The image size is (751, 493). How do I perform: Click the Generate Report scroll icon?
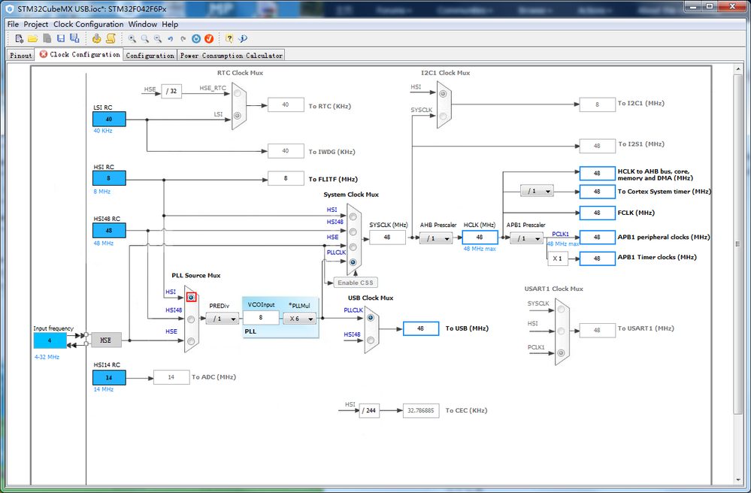[x=111, y=38]
